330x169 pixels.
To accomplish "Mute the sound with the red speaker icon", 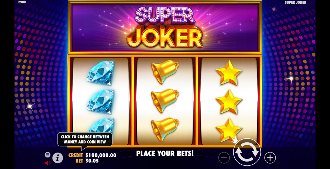I will pyautogui.click(x=48, y=163).
